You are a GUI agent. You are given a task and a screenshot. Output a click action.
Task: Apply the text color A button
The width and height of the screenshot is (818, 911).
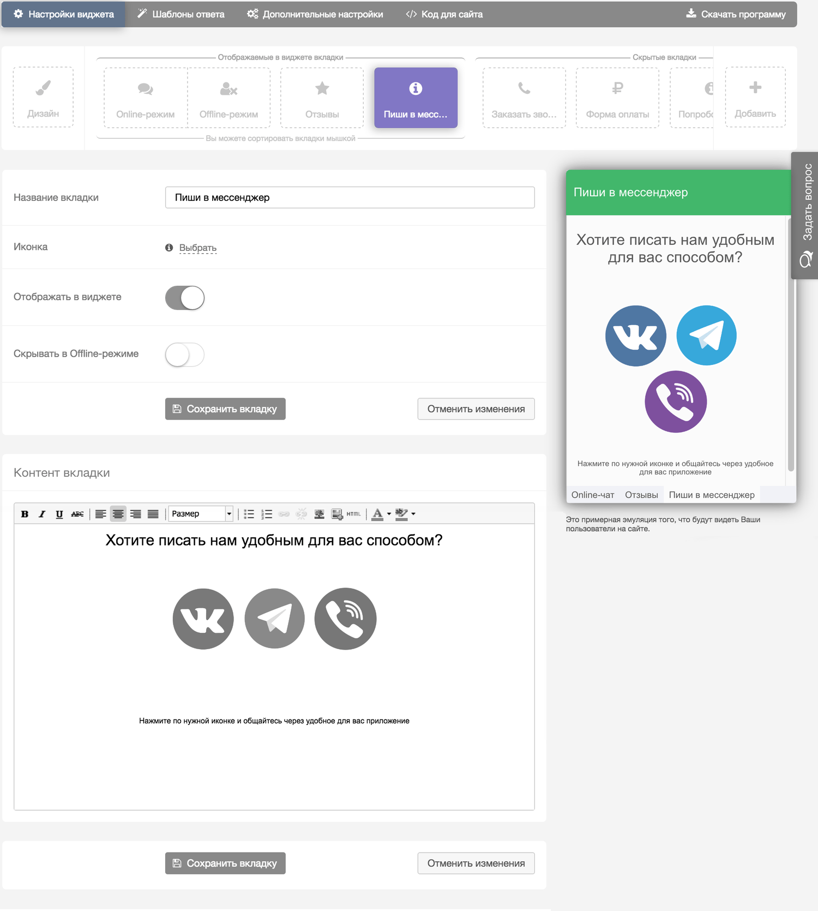377,514
